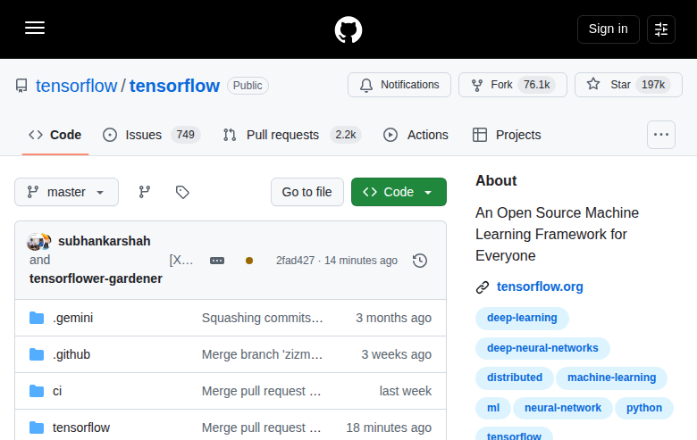Screen dimensions: 697x440
Task: Click the Public visibility badge
Action: (248, 86)
